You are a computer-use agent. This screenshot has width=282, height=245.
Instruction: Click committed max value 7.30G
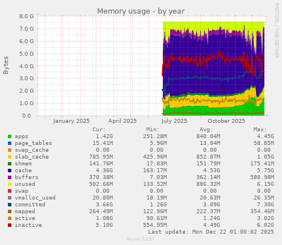tap(265, 205)
